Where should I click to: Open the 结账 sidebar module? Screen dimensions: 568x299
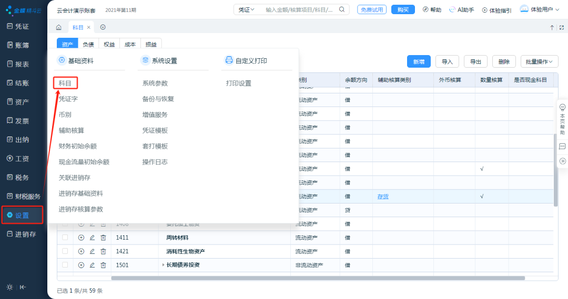coord(18,83)
